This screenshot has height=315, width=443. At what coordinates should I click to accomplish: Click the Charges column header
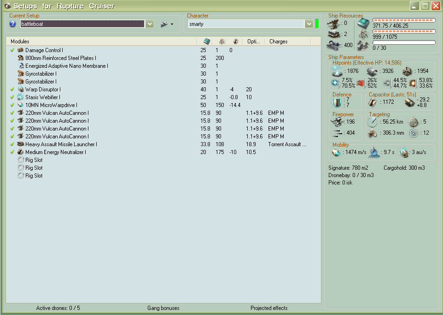278,42
